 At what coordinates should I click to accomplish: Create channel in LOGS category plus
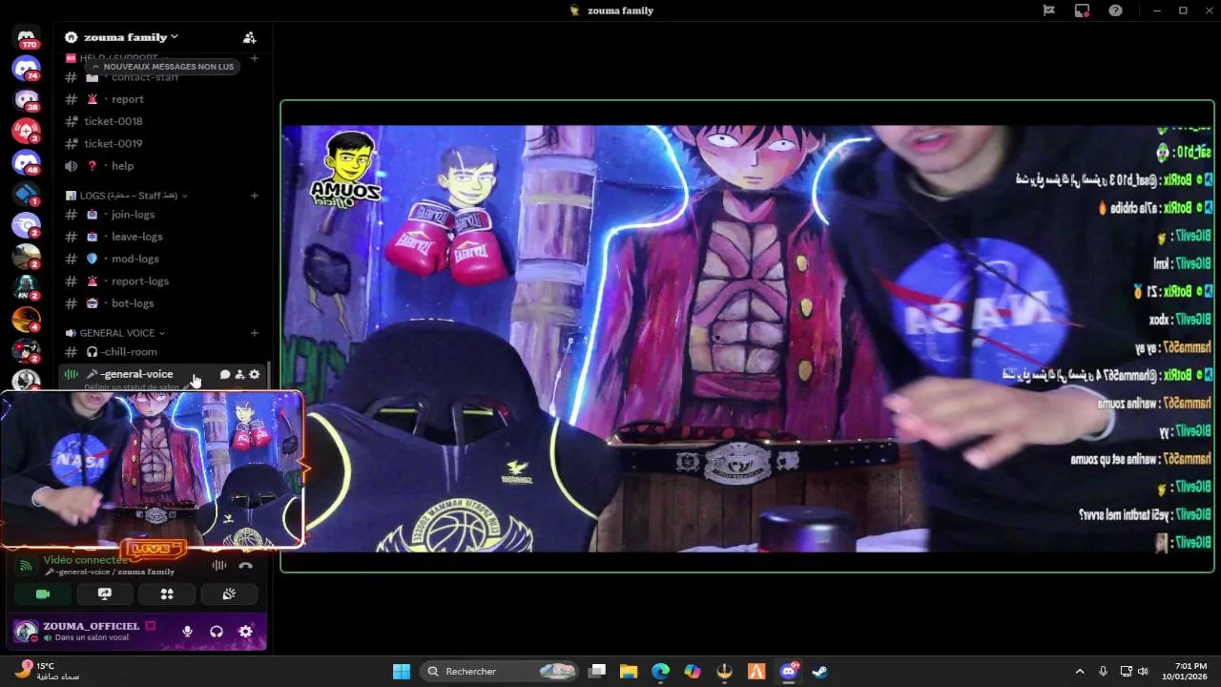coord(255,196)
